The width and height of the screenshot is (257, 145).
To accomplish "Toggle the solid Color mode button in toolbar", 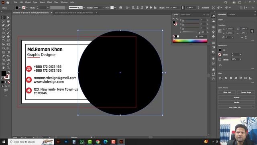I will pyautogui.click(x=2, y=82).
